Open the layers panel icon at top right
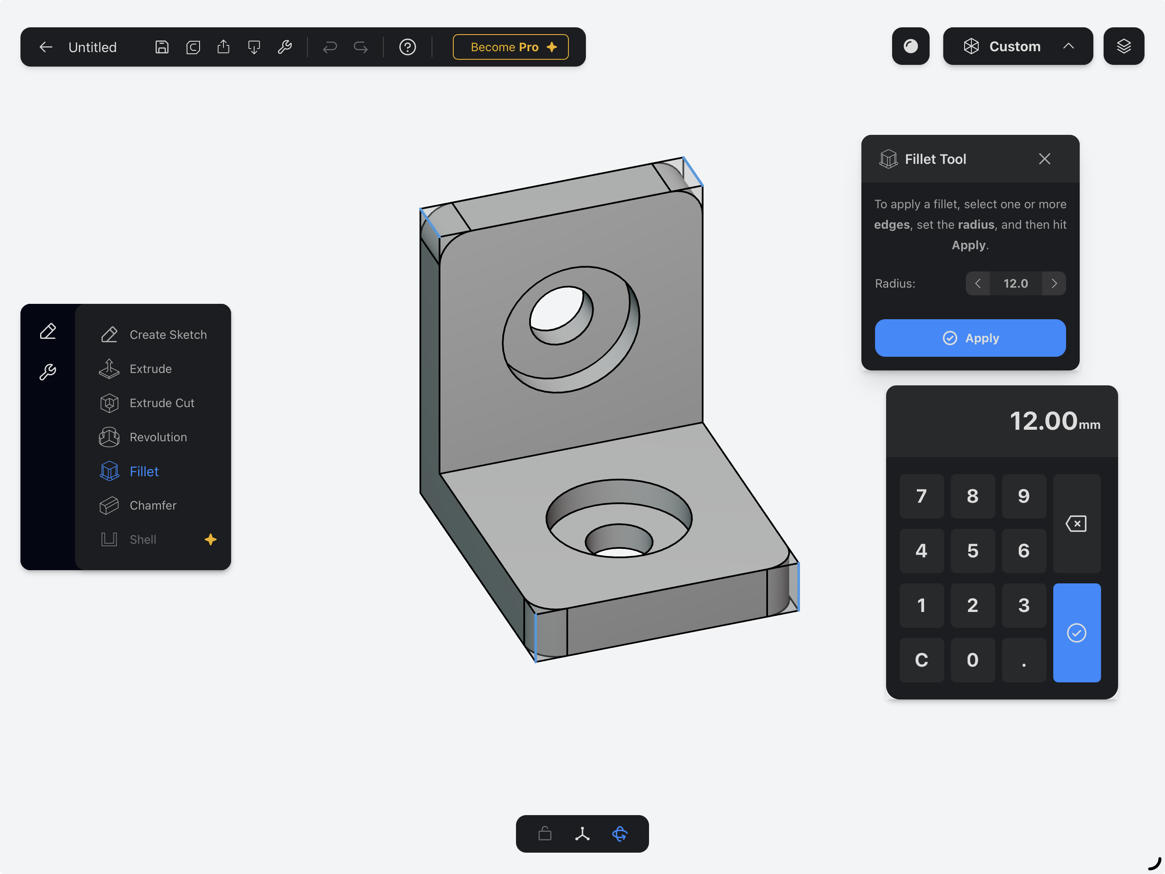Screen dimensions: 1165x874 (x=1124, y=46)
